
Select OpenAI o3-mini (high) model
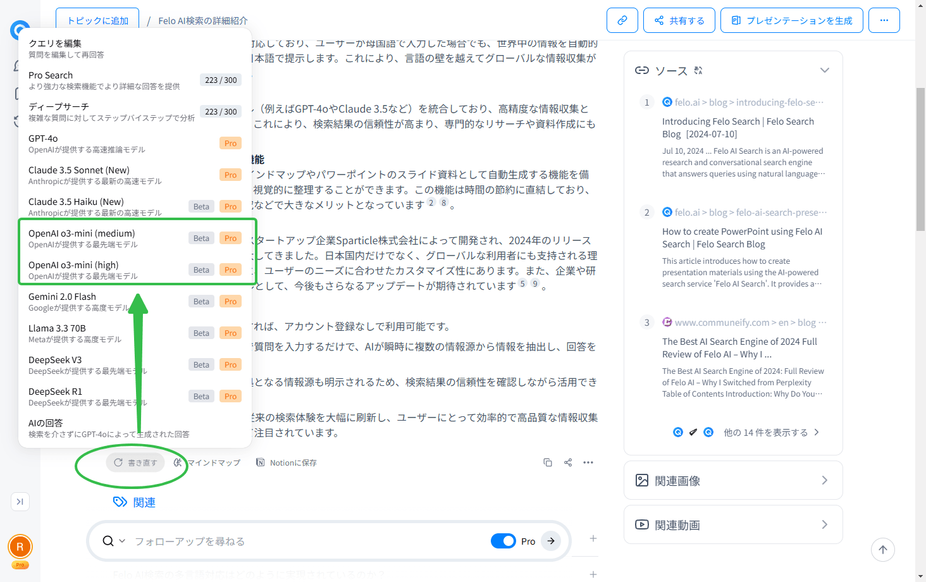(135, 270)
